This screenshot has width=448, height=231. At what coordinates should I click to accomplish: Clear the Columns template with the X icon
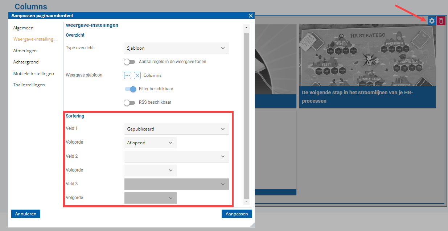(x=137, y=75)
